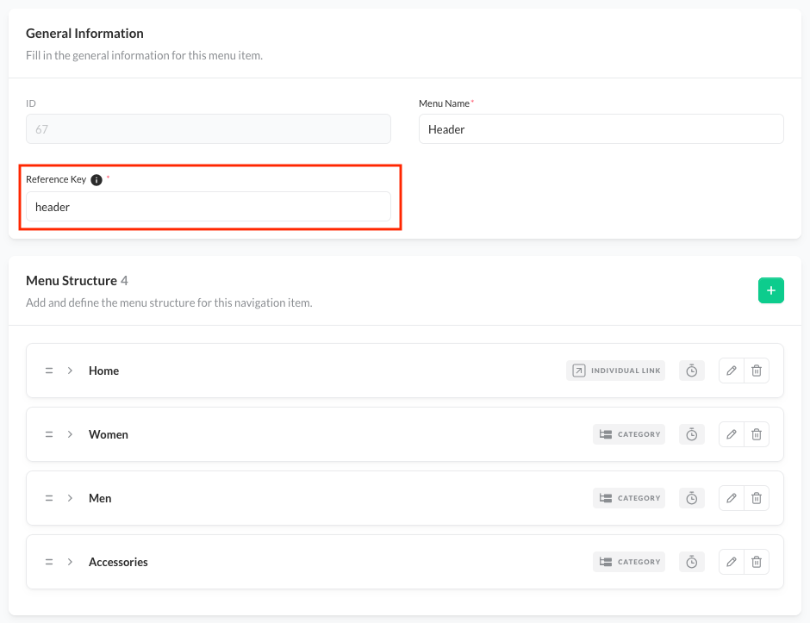Open schedule timer for Home item
This screenshot has width=810, height=623.
(691, 371)
